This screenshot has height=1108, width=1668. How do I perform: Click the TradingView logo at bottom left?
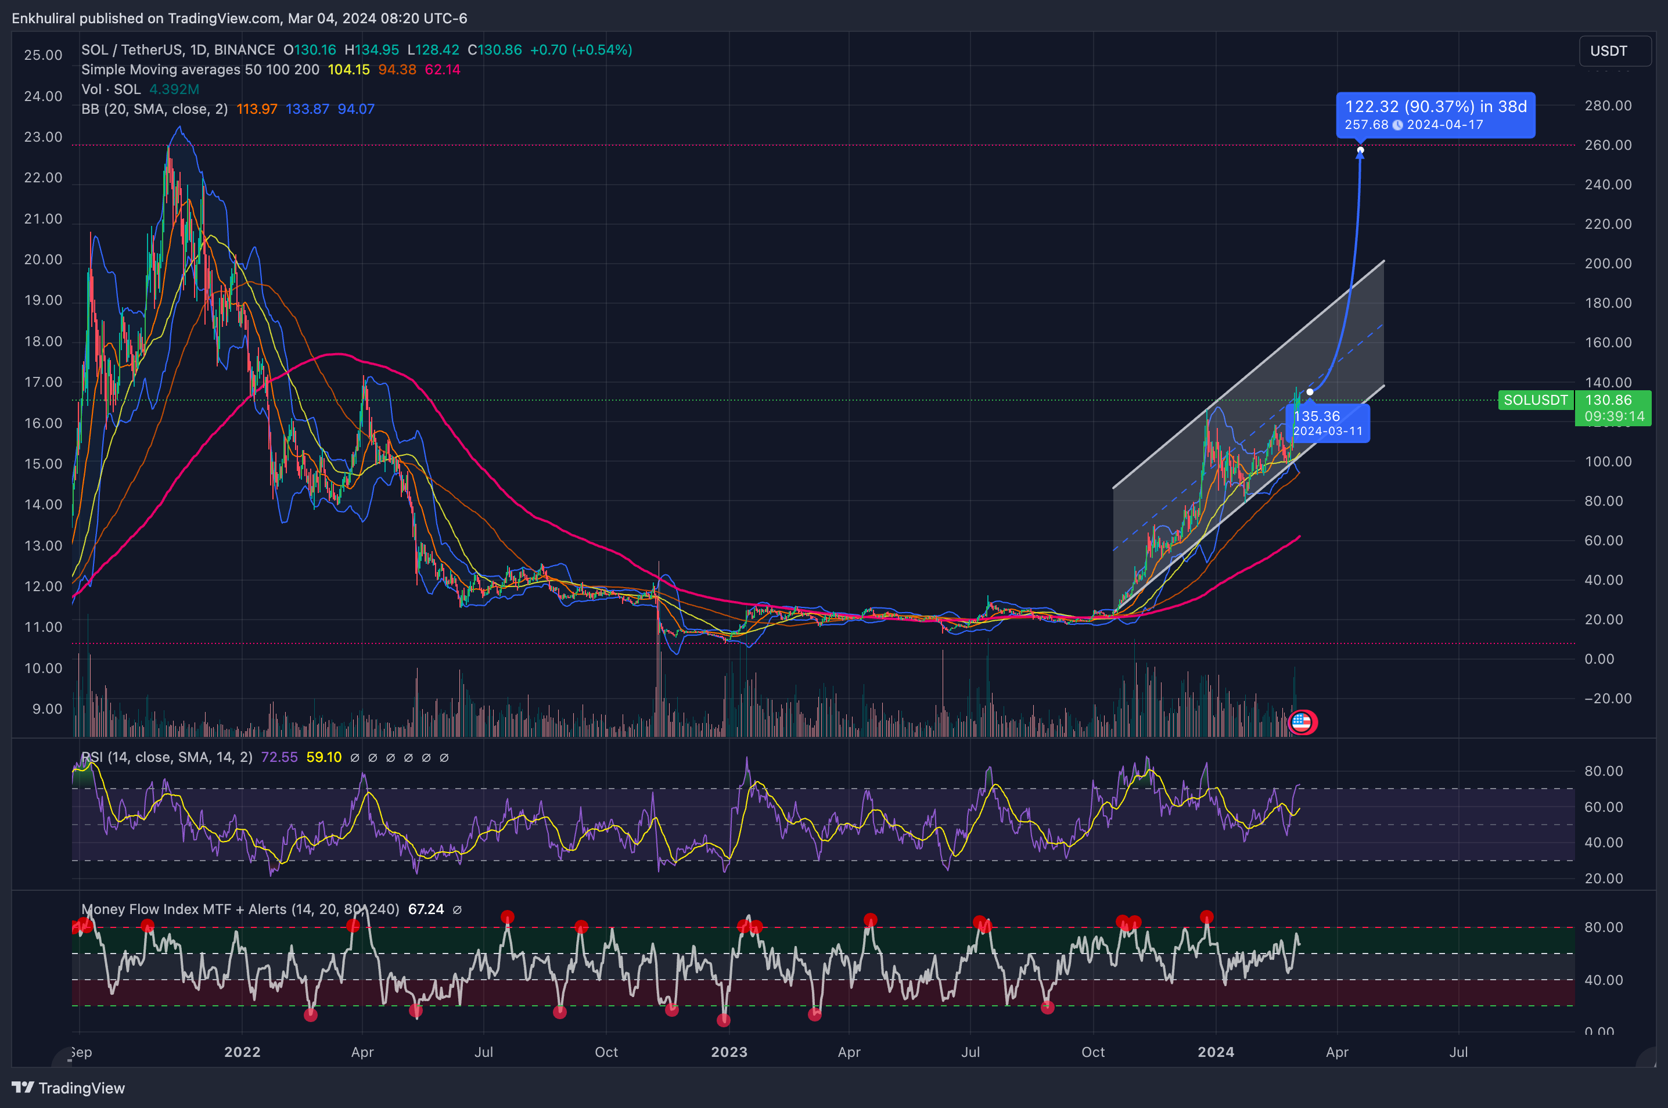68,1088
